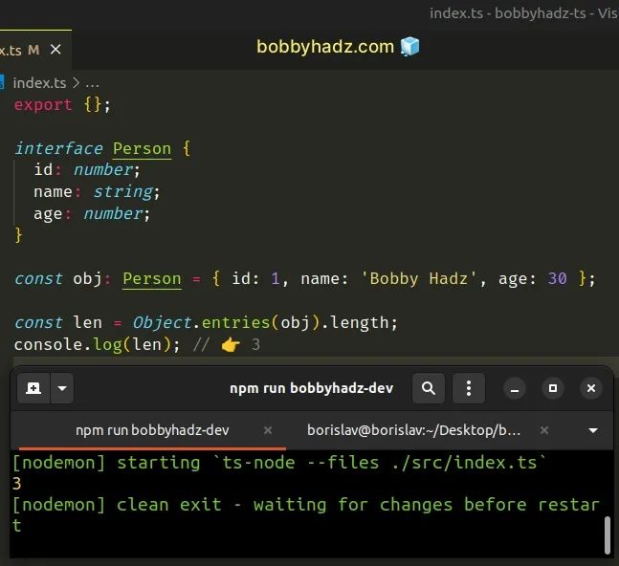619x566 pixels.
Task: Click 'console' in the log statement
Action: point(48,345)
